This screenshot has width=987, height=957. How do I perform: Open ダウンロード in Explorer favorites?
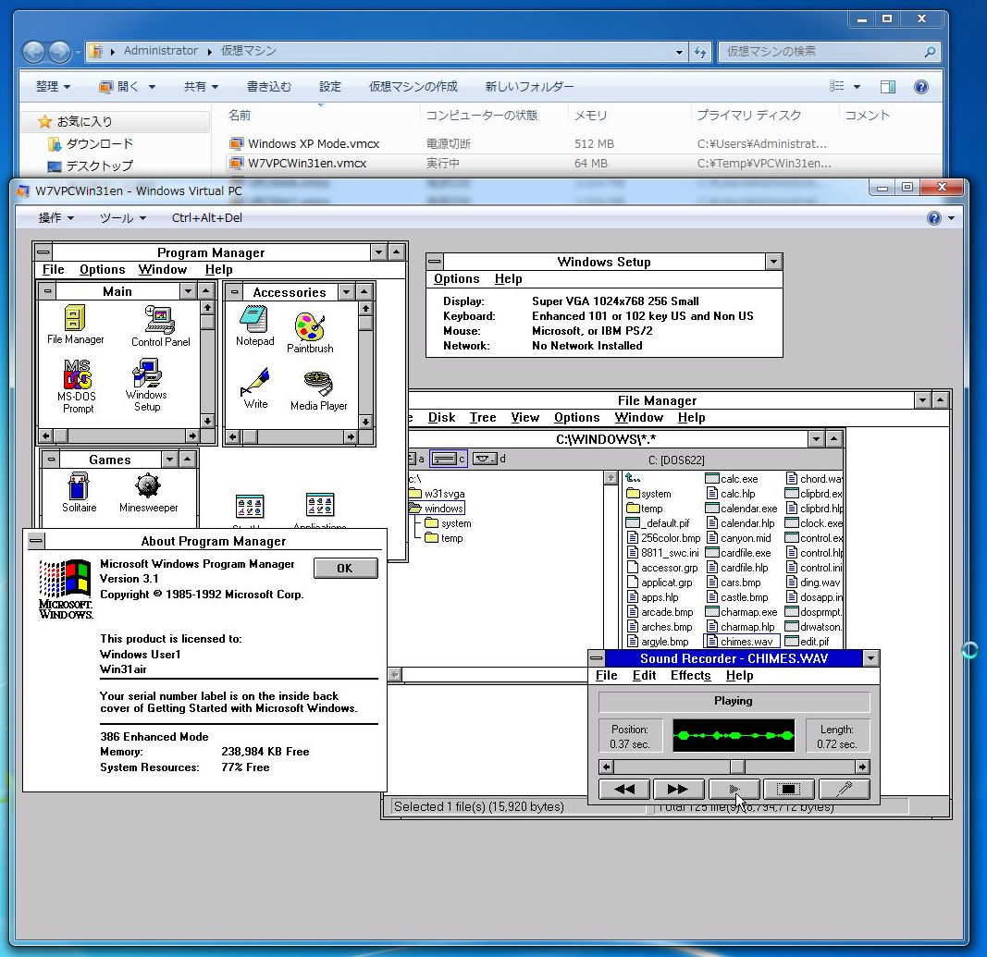pyautogui.click(x=92, y=144)
